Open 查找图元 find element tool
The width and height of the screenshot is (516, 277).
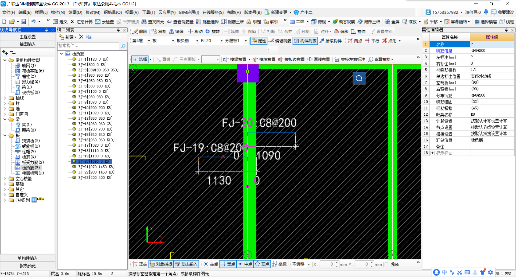coord(153,22)
